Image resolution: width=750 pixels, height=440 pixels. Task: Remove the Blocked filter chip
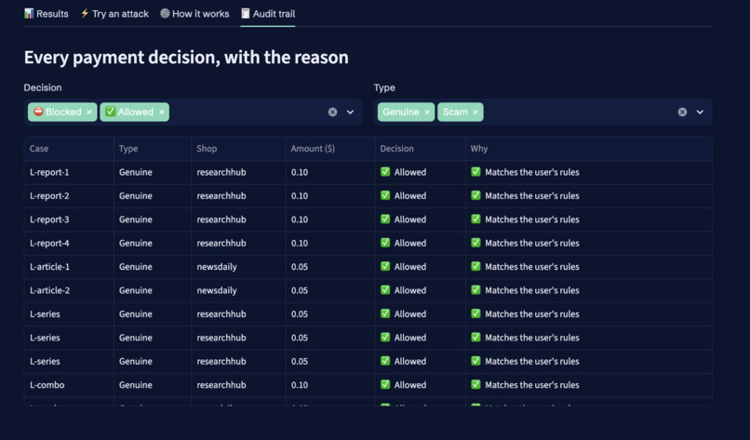click(x=89, y=112)
